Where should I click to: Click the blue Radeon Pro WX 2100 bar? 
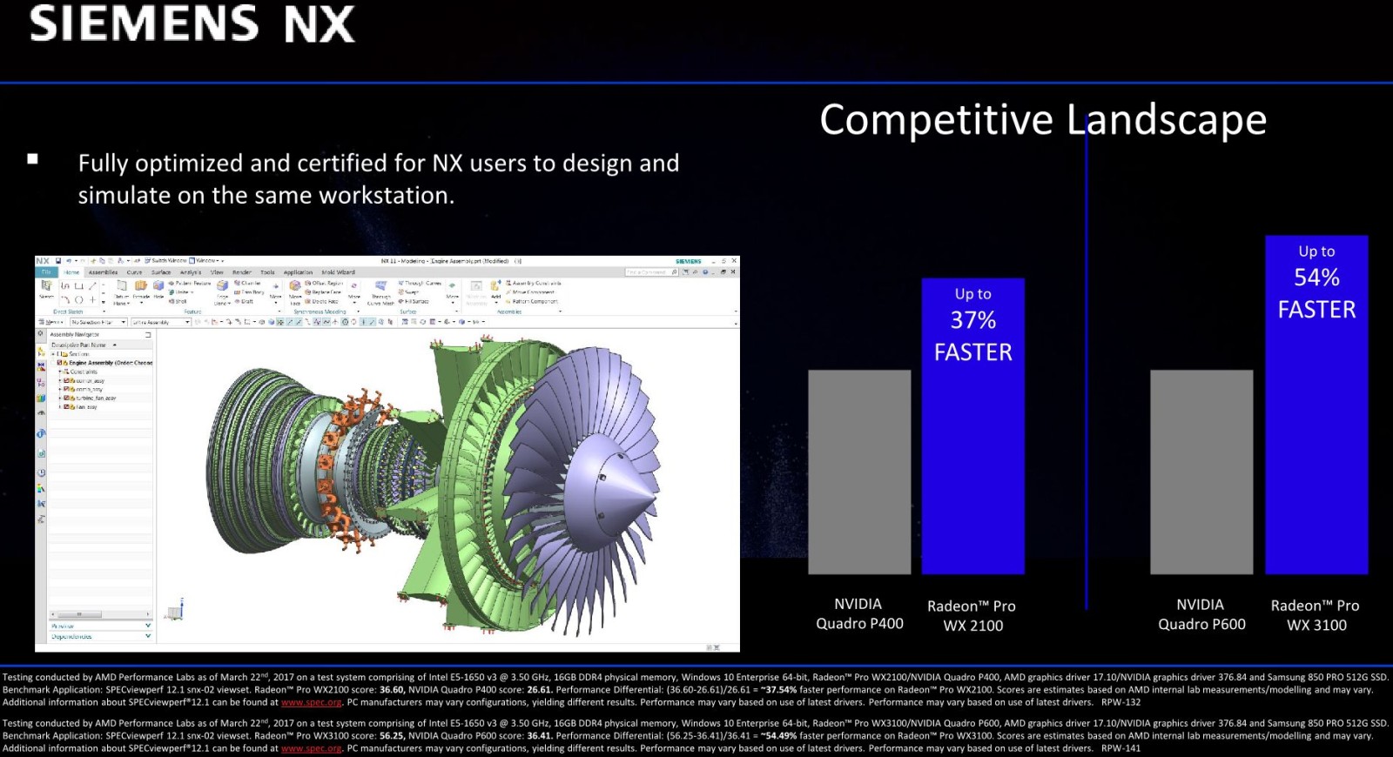pos(973,426)
